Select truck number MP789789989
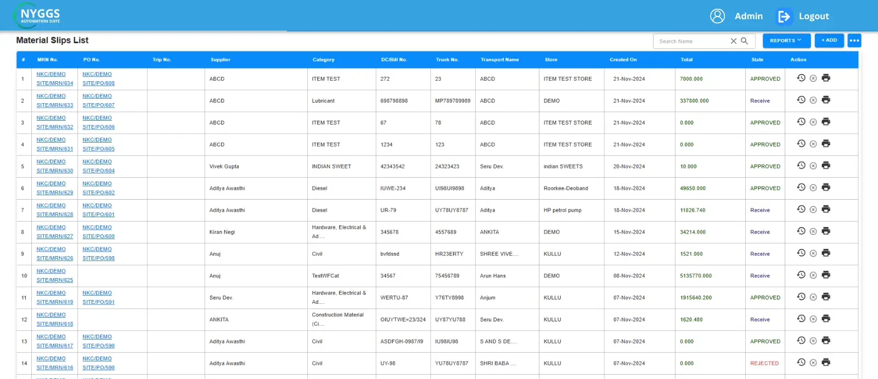 pos(453,101)
